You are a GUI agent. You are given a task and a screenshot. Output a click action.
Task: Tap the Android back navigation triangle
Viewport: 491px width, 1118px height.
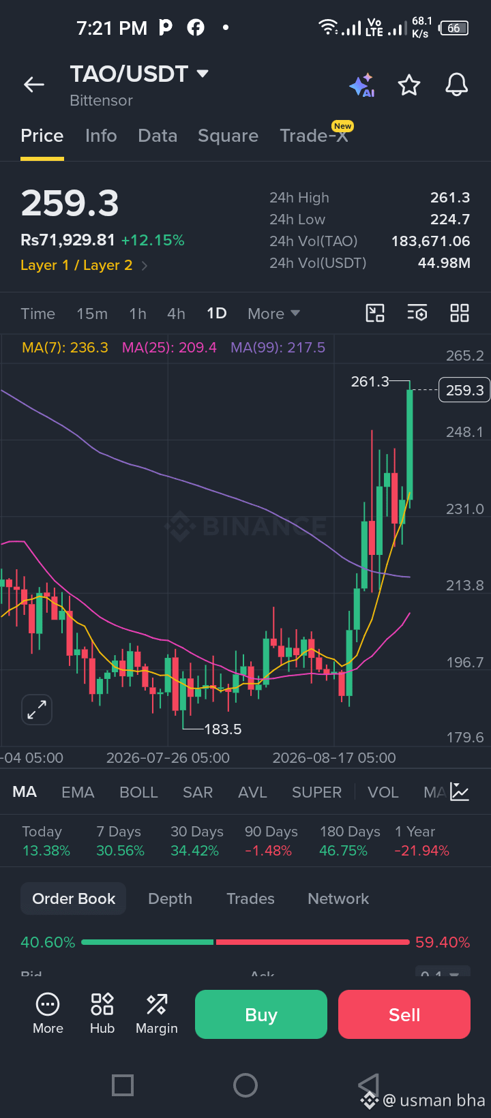point(368,1085)
